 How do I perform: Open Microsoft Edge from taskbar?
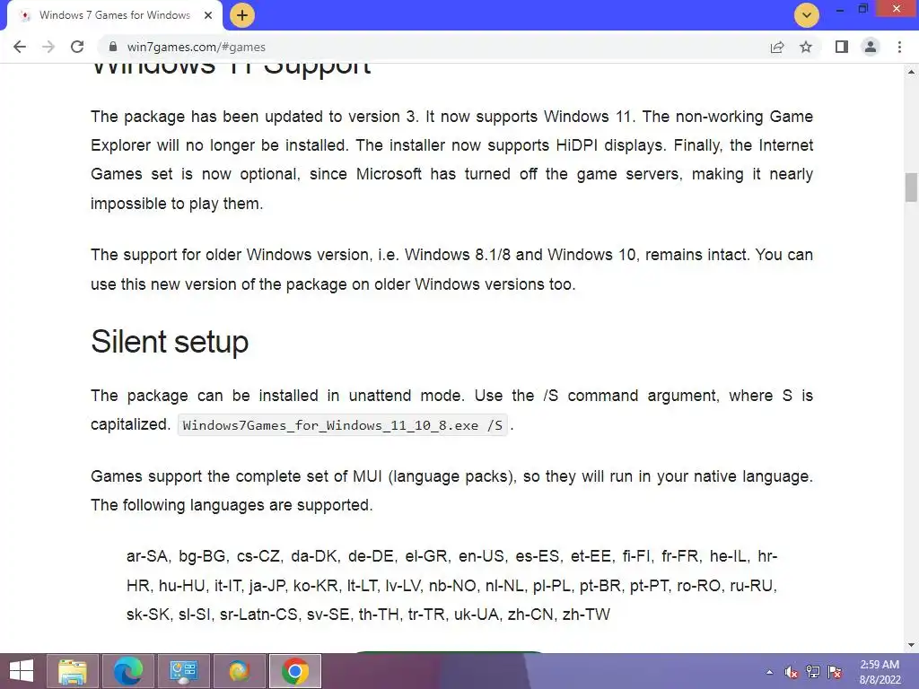coord(127,671)
